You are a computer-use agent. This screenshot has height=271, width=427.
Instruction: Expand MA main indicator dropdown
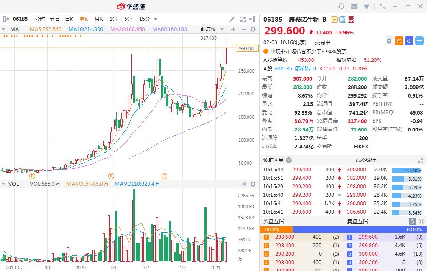3,29
